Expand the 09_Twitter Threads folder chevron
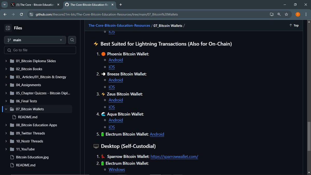Image resolution: width=311 pixels, height=175 pixels. (6, 133)
